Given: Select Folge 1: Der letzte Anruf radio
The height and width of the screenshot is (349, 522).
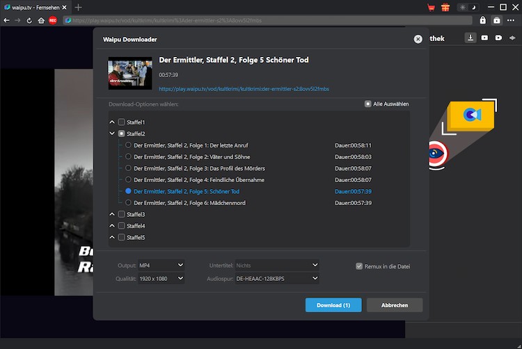Looking at the screenshot, I should pyautogui.click(x=128, y=145).
